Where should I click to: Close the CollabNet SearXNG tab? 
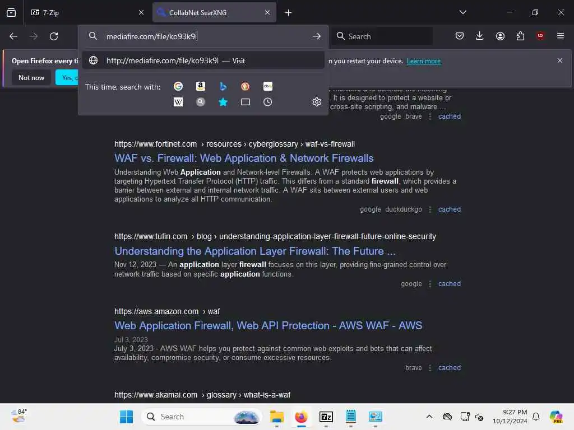coord(267,12)
